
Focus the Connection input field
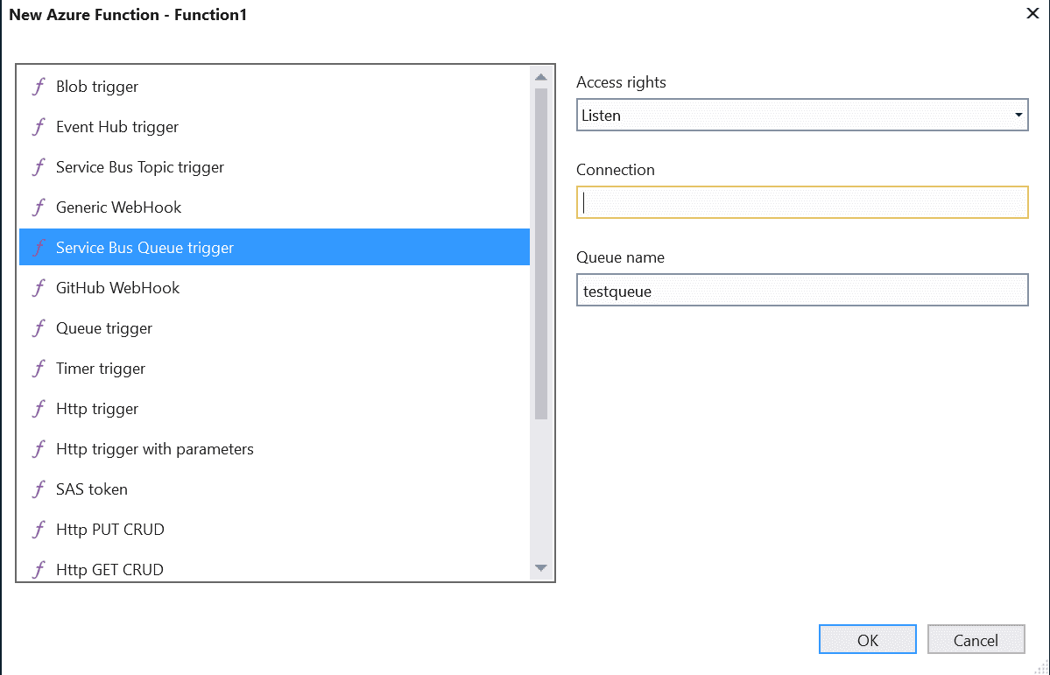click(802, 202)
